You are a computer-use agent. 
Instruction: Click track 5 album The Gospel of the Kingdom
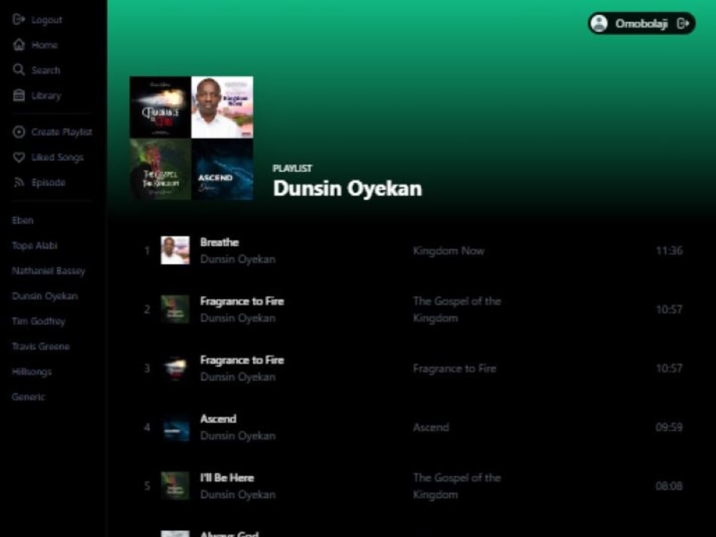point(457,486)
